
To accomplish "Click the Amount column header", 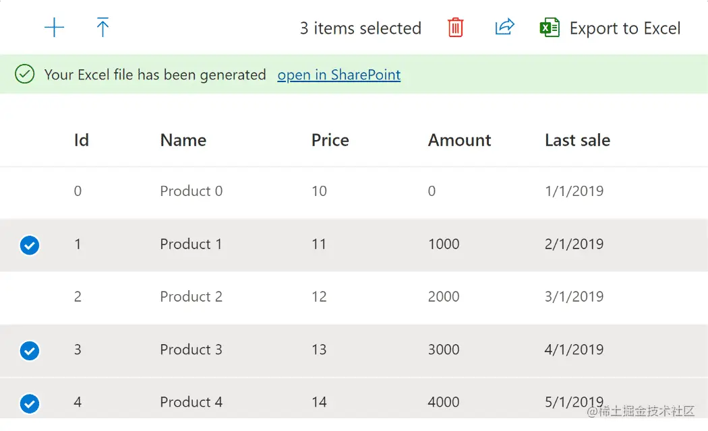I will pos(459,140).
